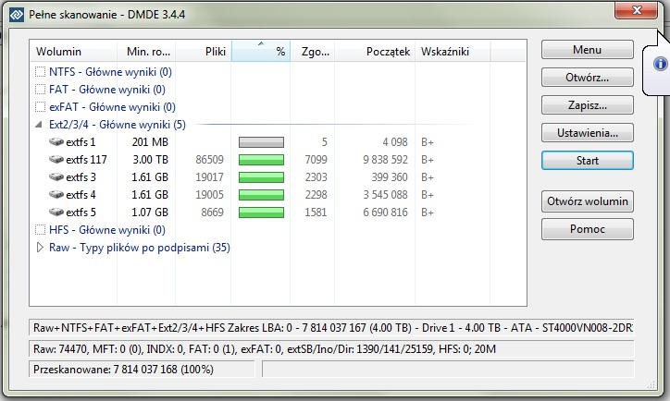Select Raw - Typy plików po podpisami (35) label
Viewport: 670px width, 401px height.
(x=140, y=248)
